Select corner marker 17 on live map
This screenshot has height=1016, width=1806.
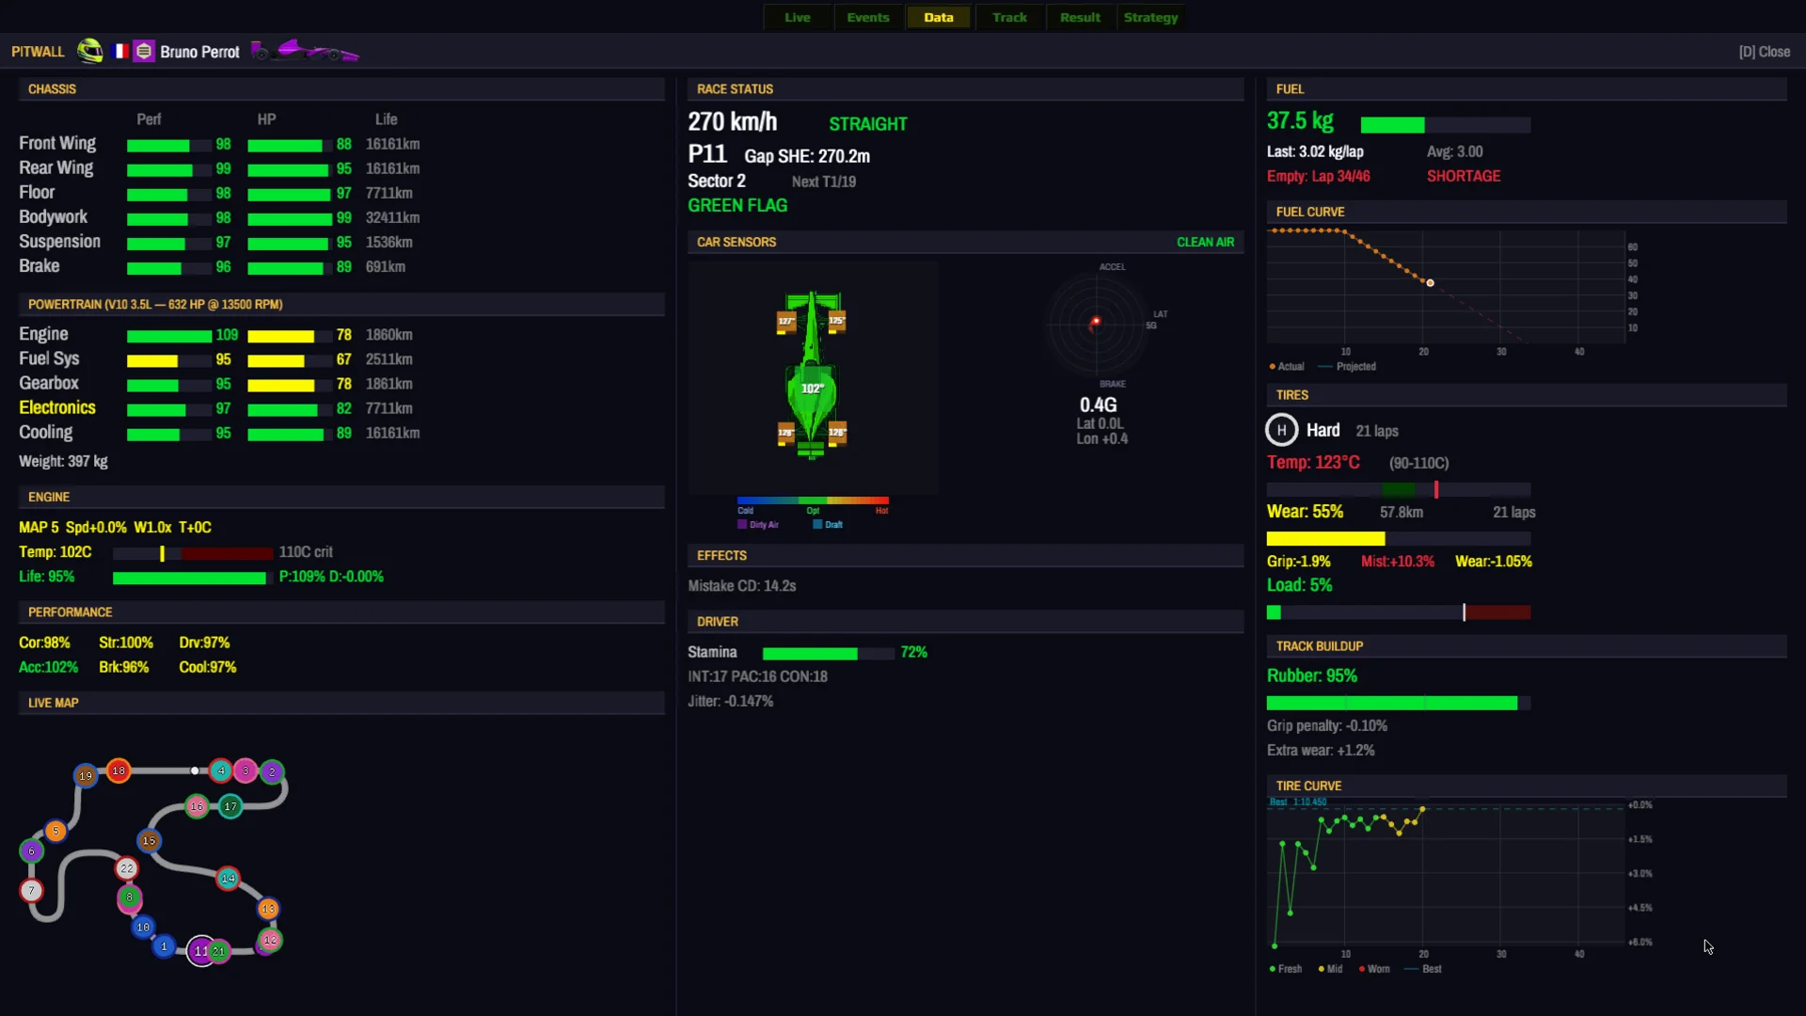tap(230, 806)
